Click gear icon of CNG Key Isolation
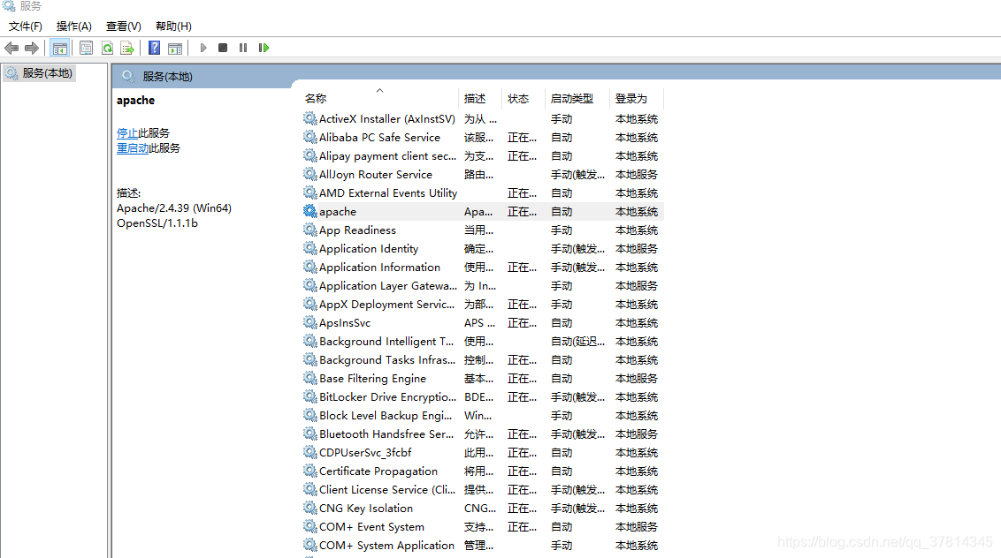Viewport: 1001px width, 558px height. point(310,509)
